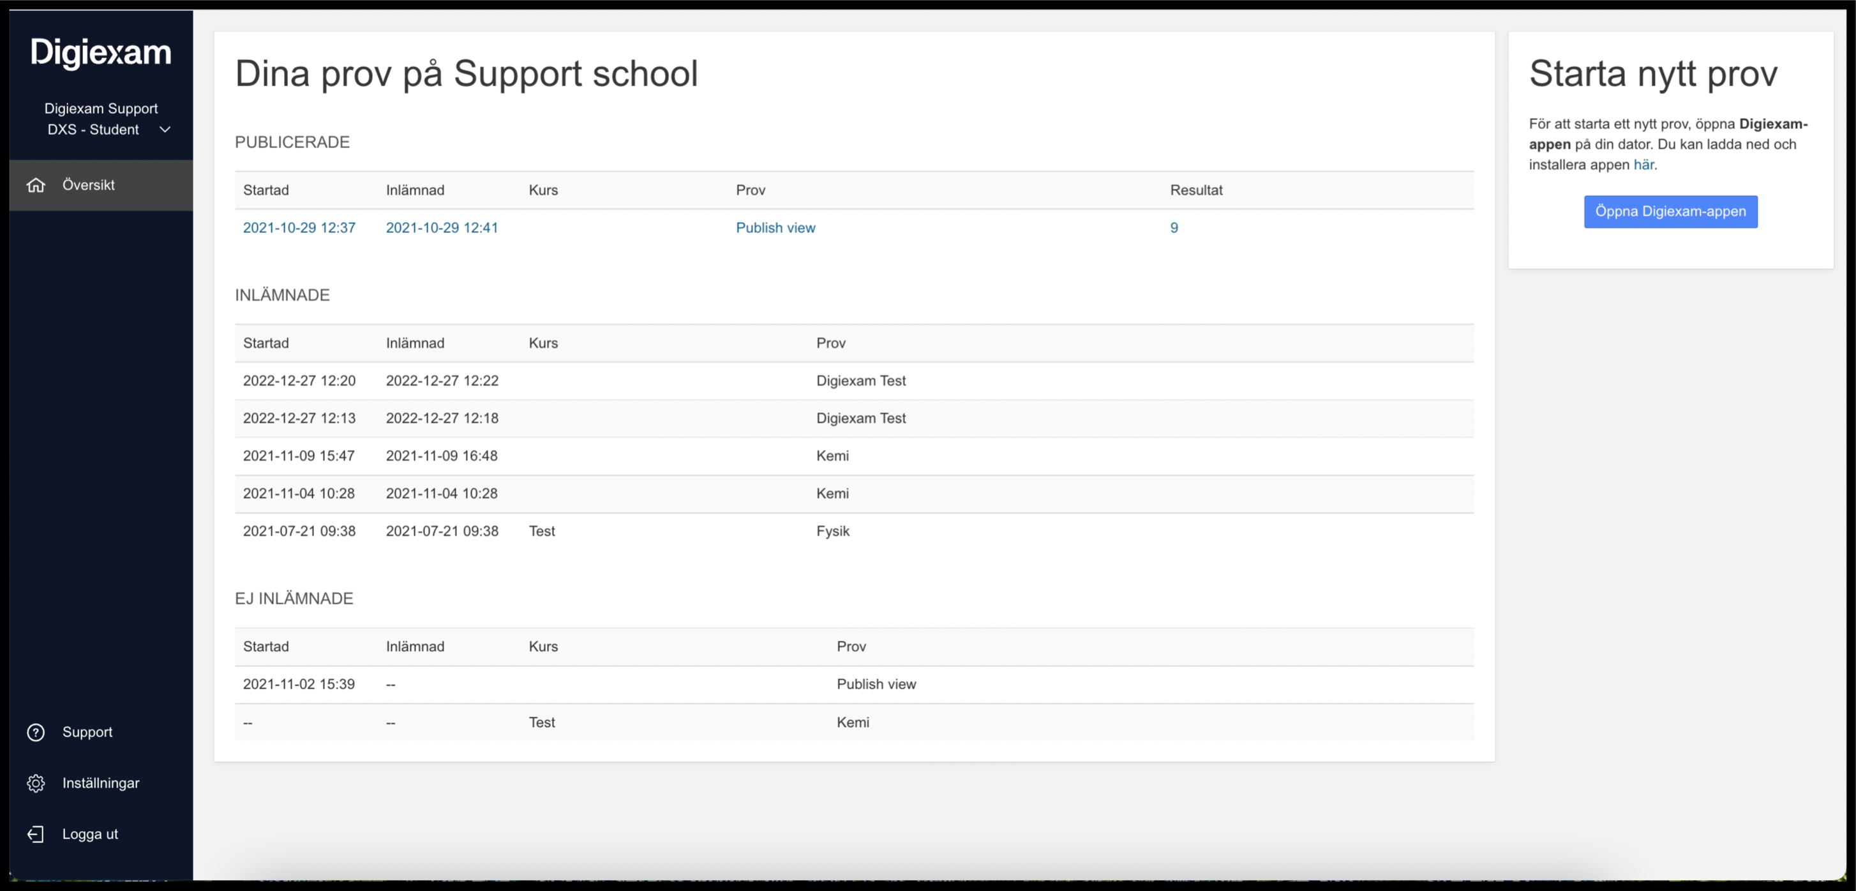
Task: Select Logga ut in the sidebar
Action: (x=101, y=834)
